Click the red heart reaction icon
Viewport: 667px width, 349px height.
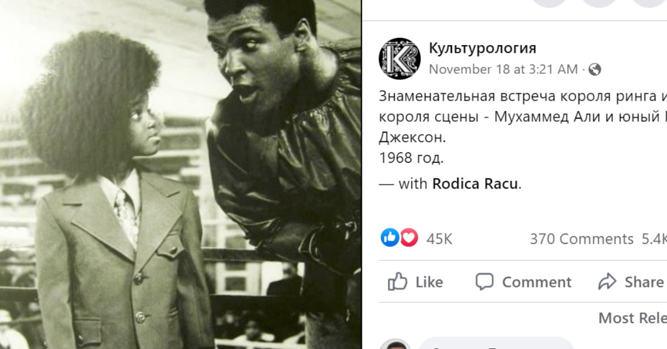409,238
